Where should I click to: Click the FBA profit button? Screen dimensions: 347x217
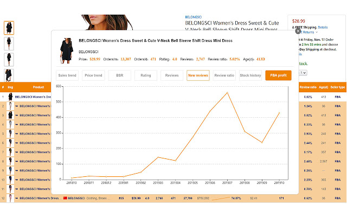(x=278, y=75)
